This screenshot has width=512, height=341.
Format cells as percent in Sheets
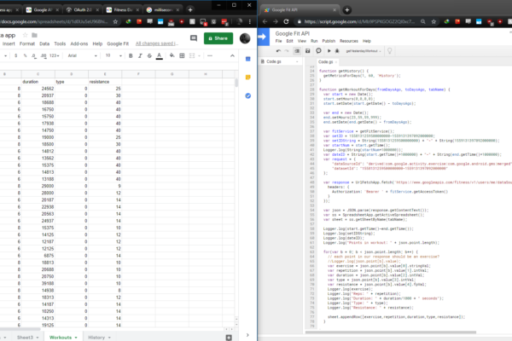(x=25, y=55)
